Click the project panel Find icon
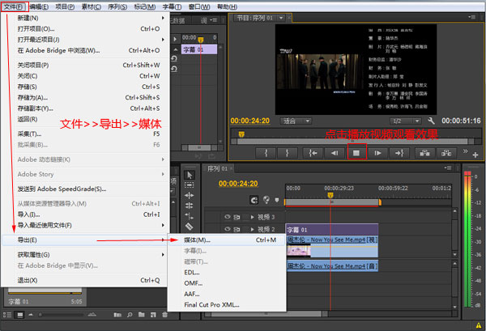 coord(130,315)
